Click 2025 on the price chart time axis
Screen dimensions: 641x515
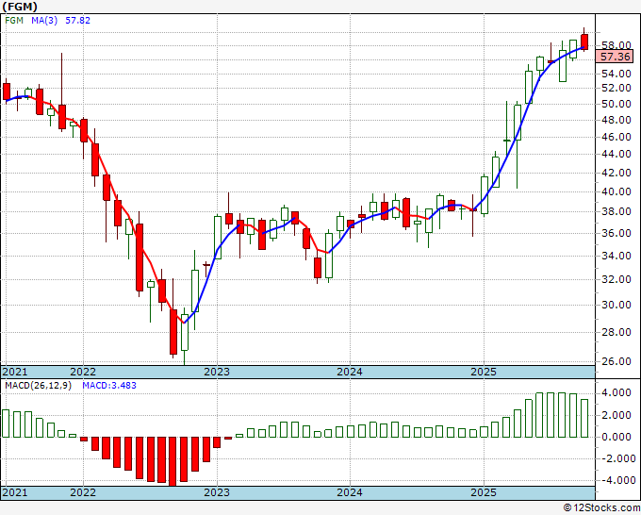(484, 372)
